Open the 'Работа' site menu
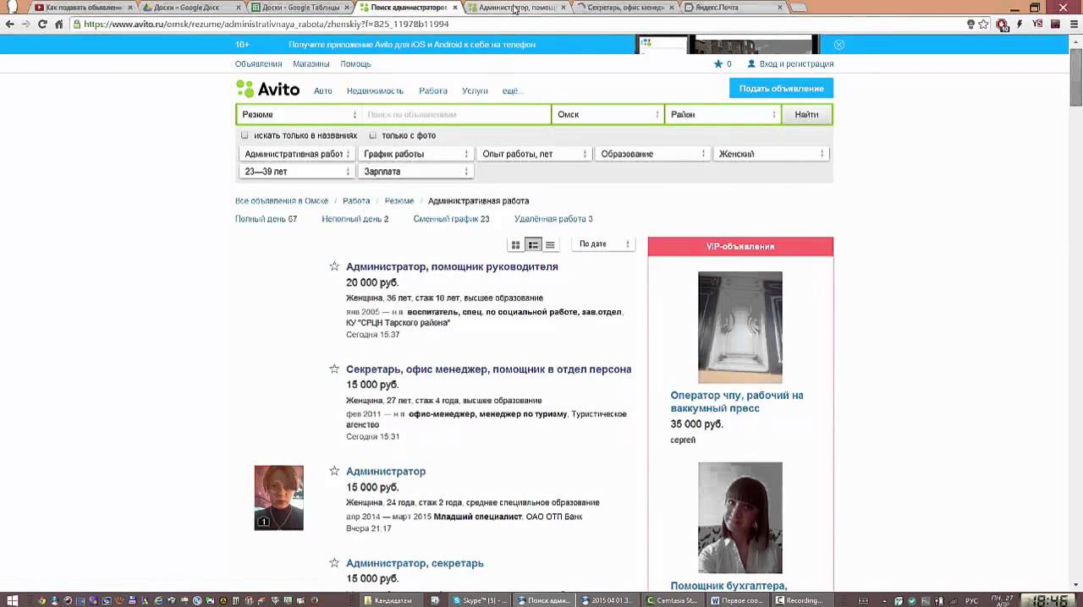Image resolution: width=1083 pixels, height=607 pixels. click(433, 90)
